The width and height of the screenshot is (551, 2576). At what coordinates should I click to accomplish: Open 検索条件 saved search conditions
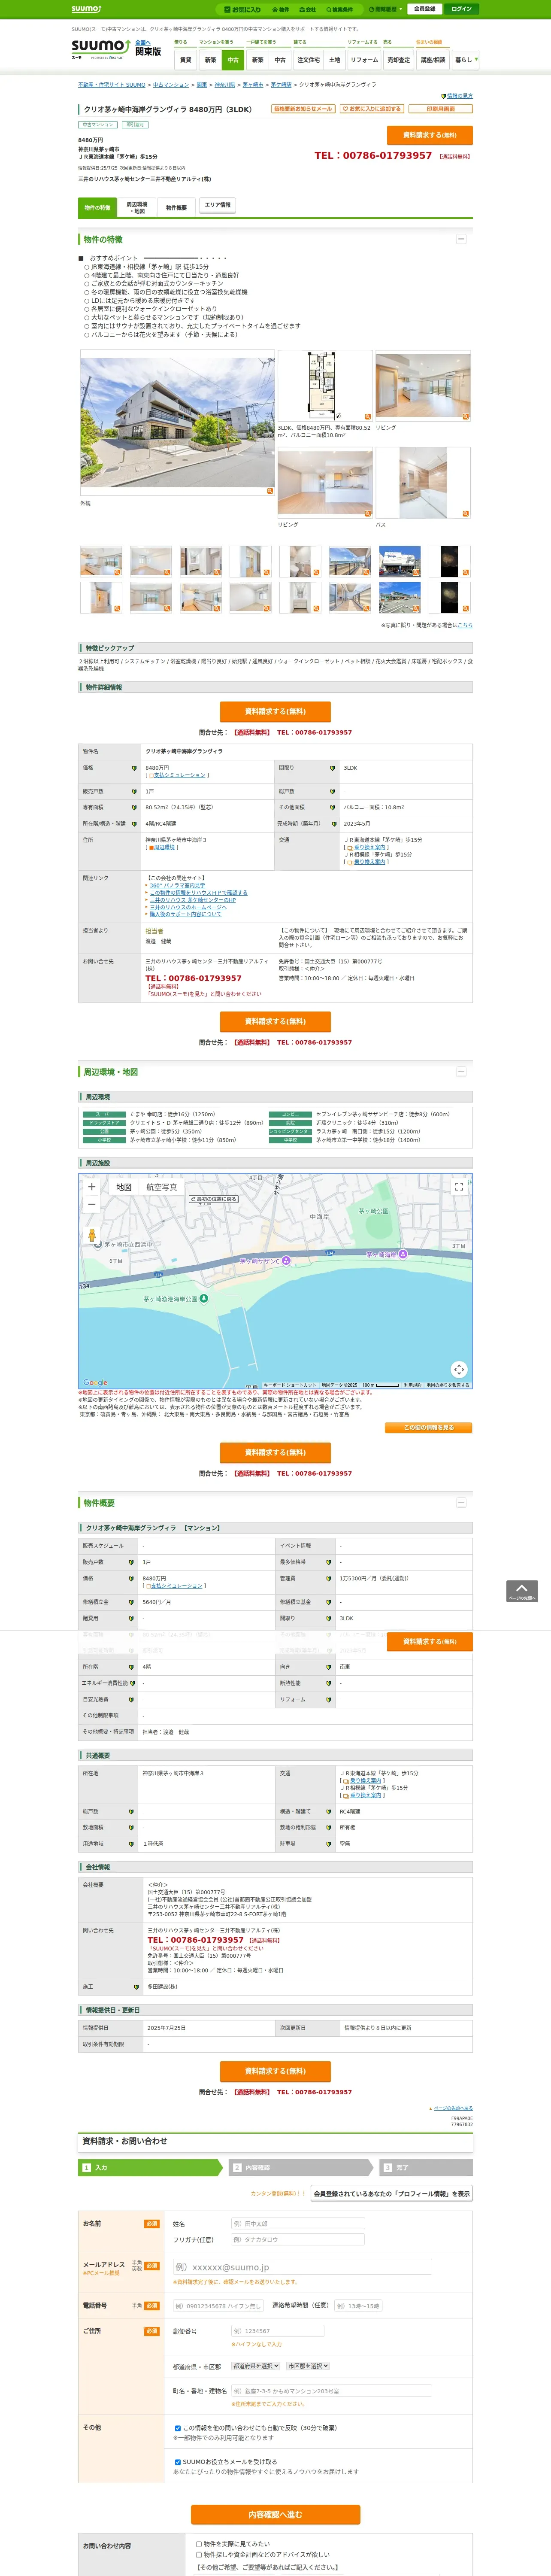pyautogui.click(x=340, y=9)
